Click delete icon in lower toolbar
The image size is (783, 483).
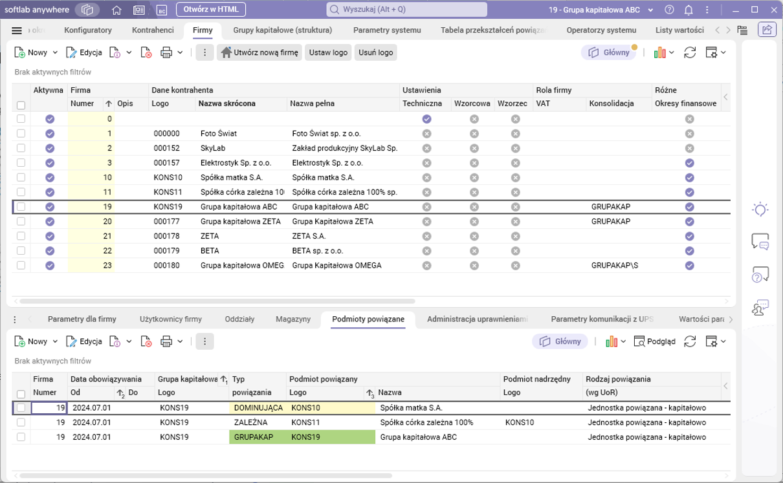point(146,341)
